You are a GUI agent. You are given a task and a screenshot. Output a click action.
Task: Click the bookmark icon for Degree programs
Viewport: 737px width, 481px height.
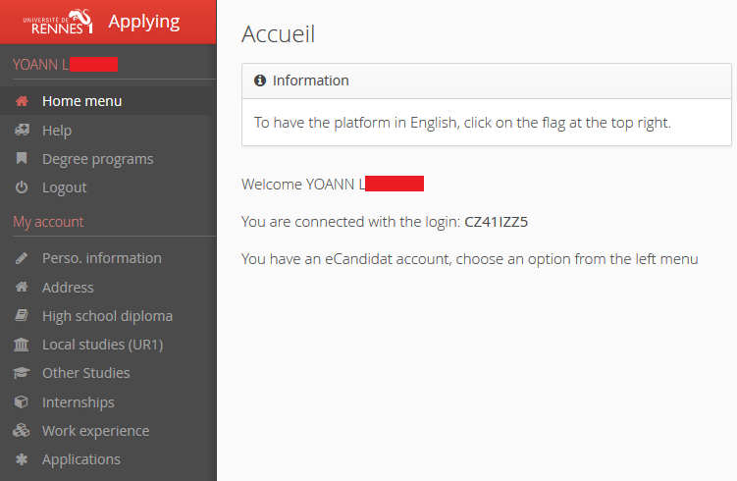tap(22, 159)
